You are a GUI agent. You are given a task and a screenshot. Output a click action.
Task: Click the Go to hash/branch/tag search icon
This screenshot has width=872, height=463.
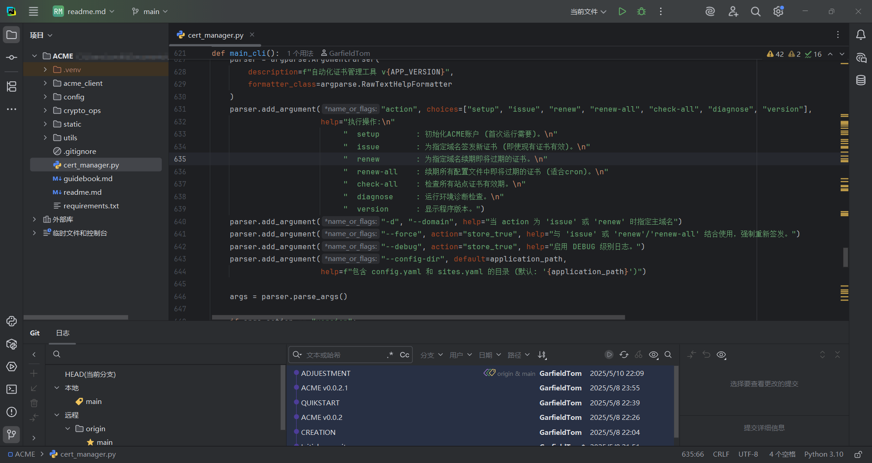click(x=668, y=355)
